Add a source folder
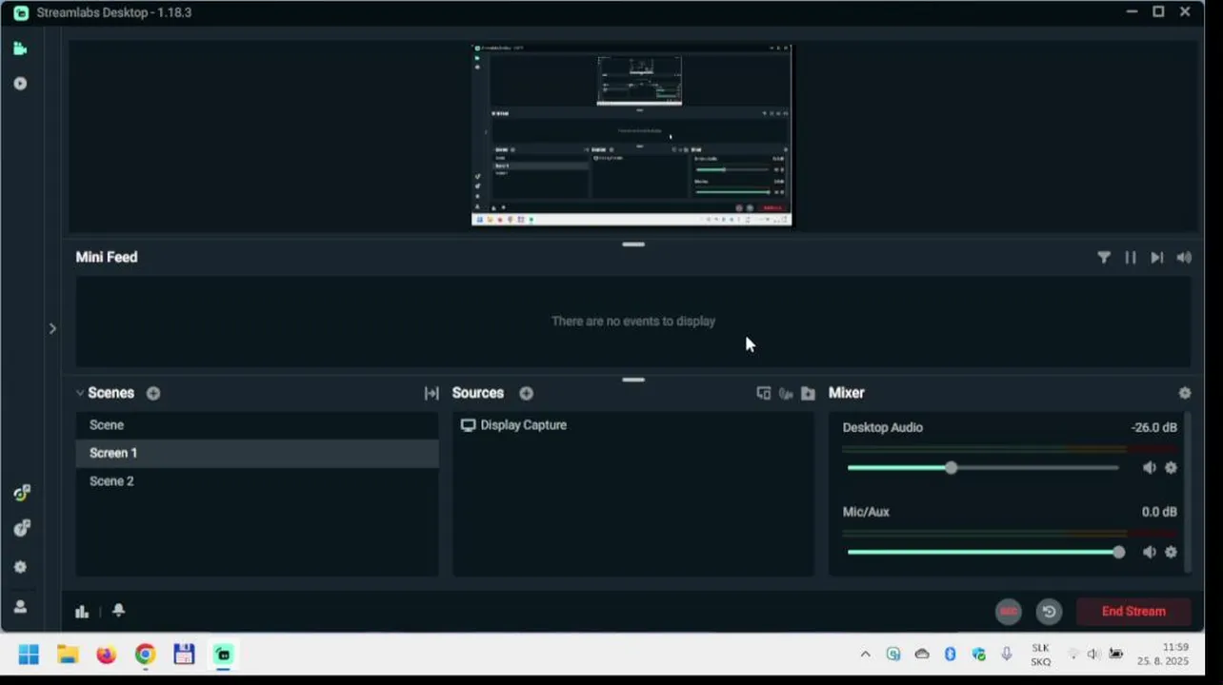Image resolution: width=1223 pixels, height=685 pixels. pyautogui.click(x=808, y=393)
